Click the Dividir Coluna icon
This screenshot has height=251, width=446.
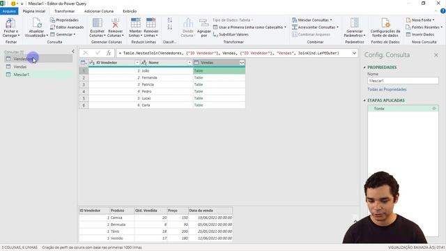(x=187, y=23)
